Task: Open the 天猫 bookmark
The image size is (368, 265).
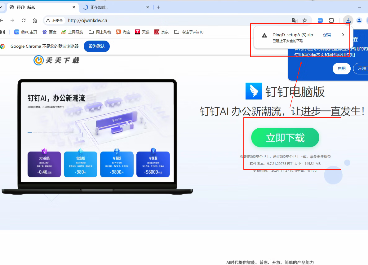Action: 142,32
